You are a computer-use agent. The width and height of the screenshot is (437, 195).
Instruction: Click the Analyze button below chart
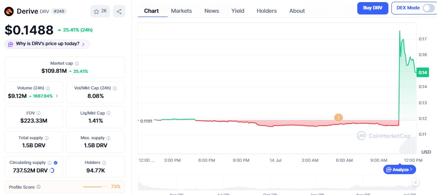click(x=399, y=169)
